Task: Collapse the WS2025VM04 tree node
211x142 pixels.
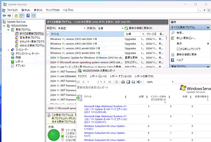Action: [4, 26]
